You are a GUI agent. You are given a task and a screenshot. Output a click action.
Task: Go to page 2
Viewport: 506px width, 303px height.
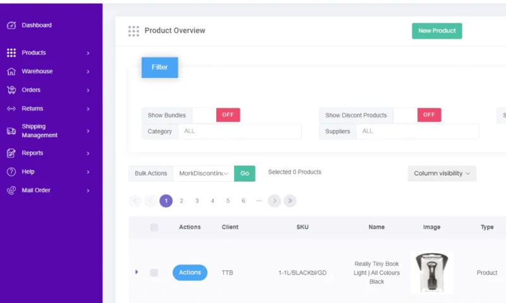tap(182, 201)
